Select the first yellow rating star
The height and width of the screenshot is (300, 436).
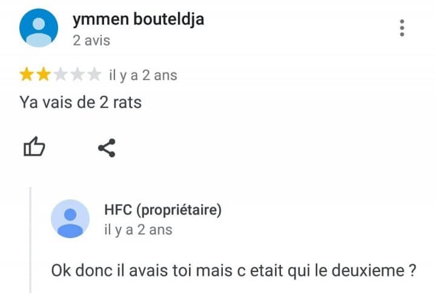point(27,75)
